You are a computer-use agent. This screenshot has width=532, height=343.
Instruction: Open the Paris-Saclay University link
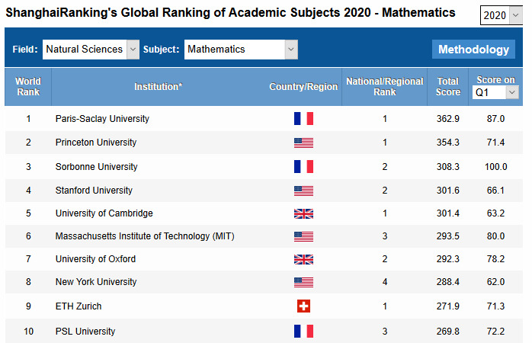pyautogui.click(x=102, y=119)
